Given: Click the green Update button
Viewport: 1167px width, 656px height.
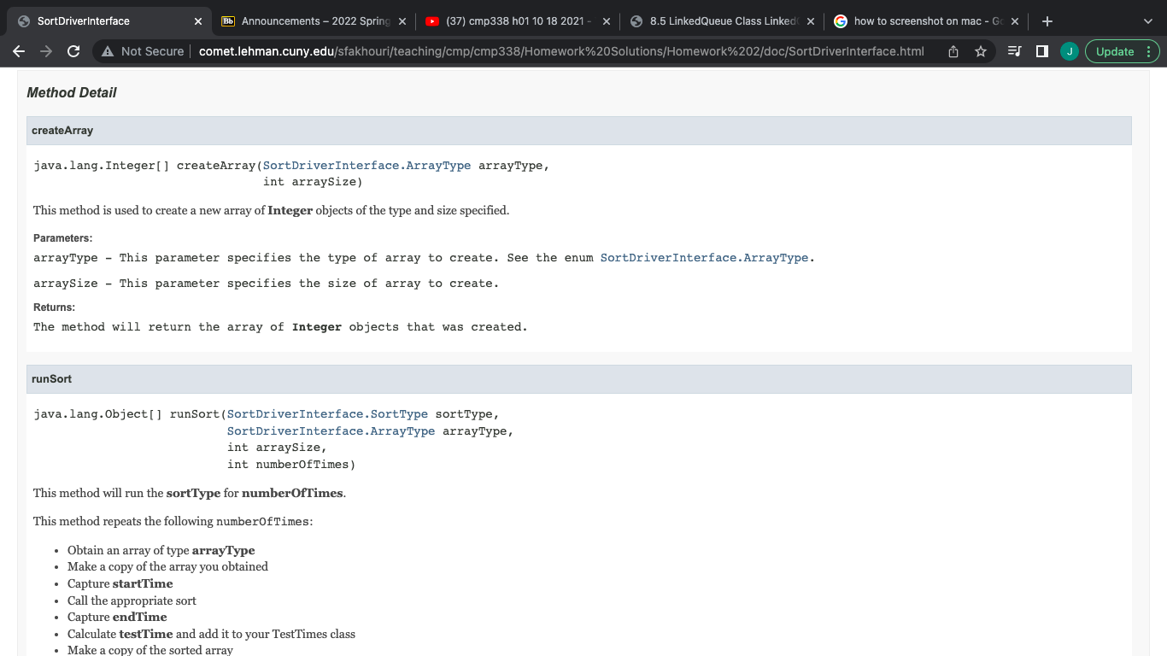Looking at the screenshot, I should 1116,51.
